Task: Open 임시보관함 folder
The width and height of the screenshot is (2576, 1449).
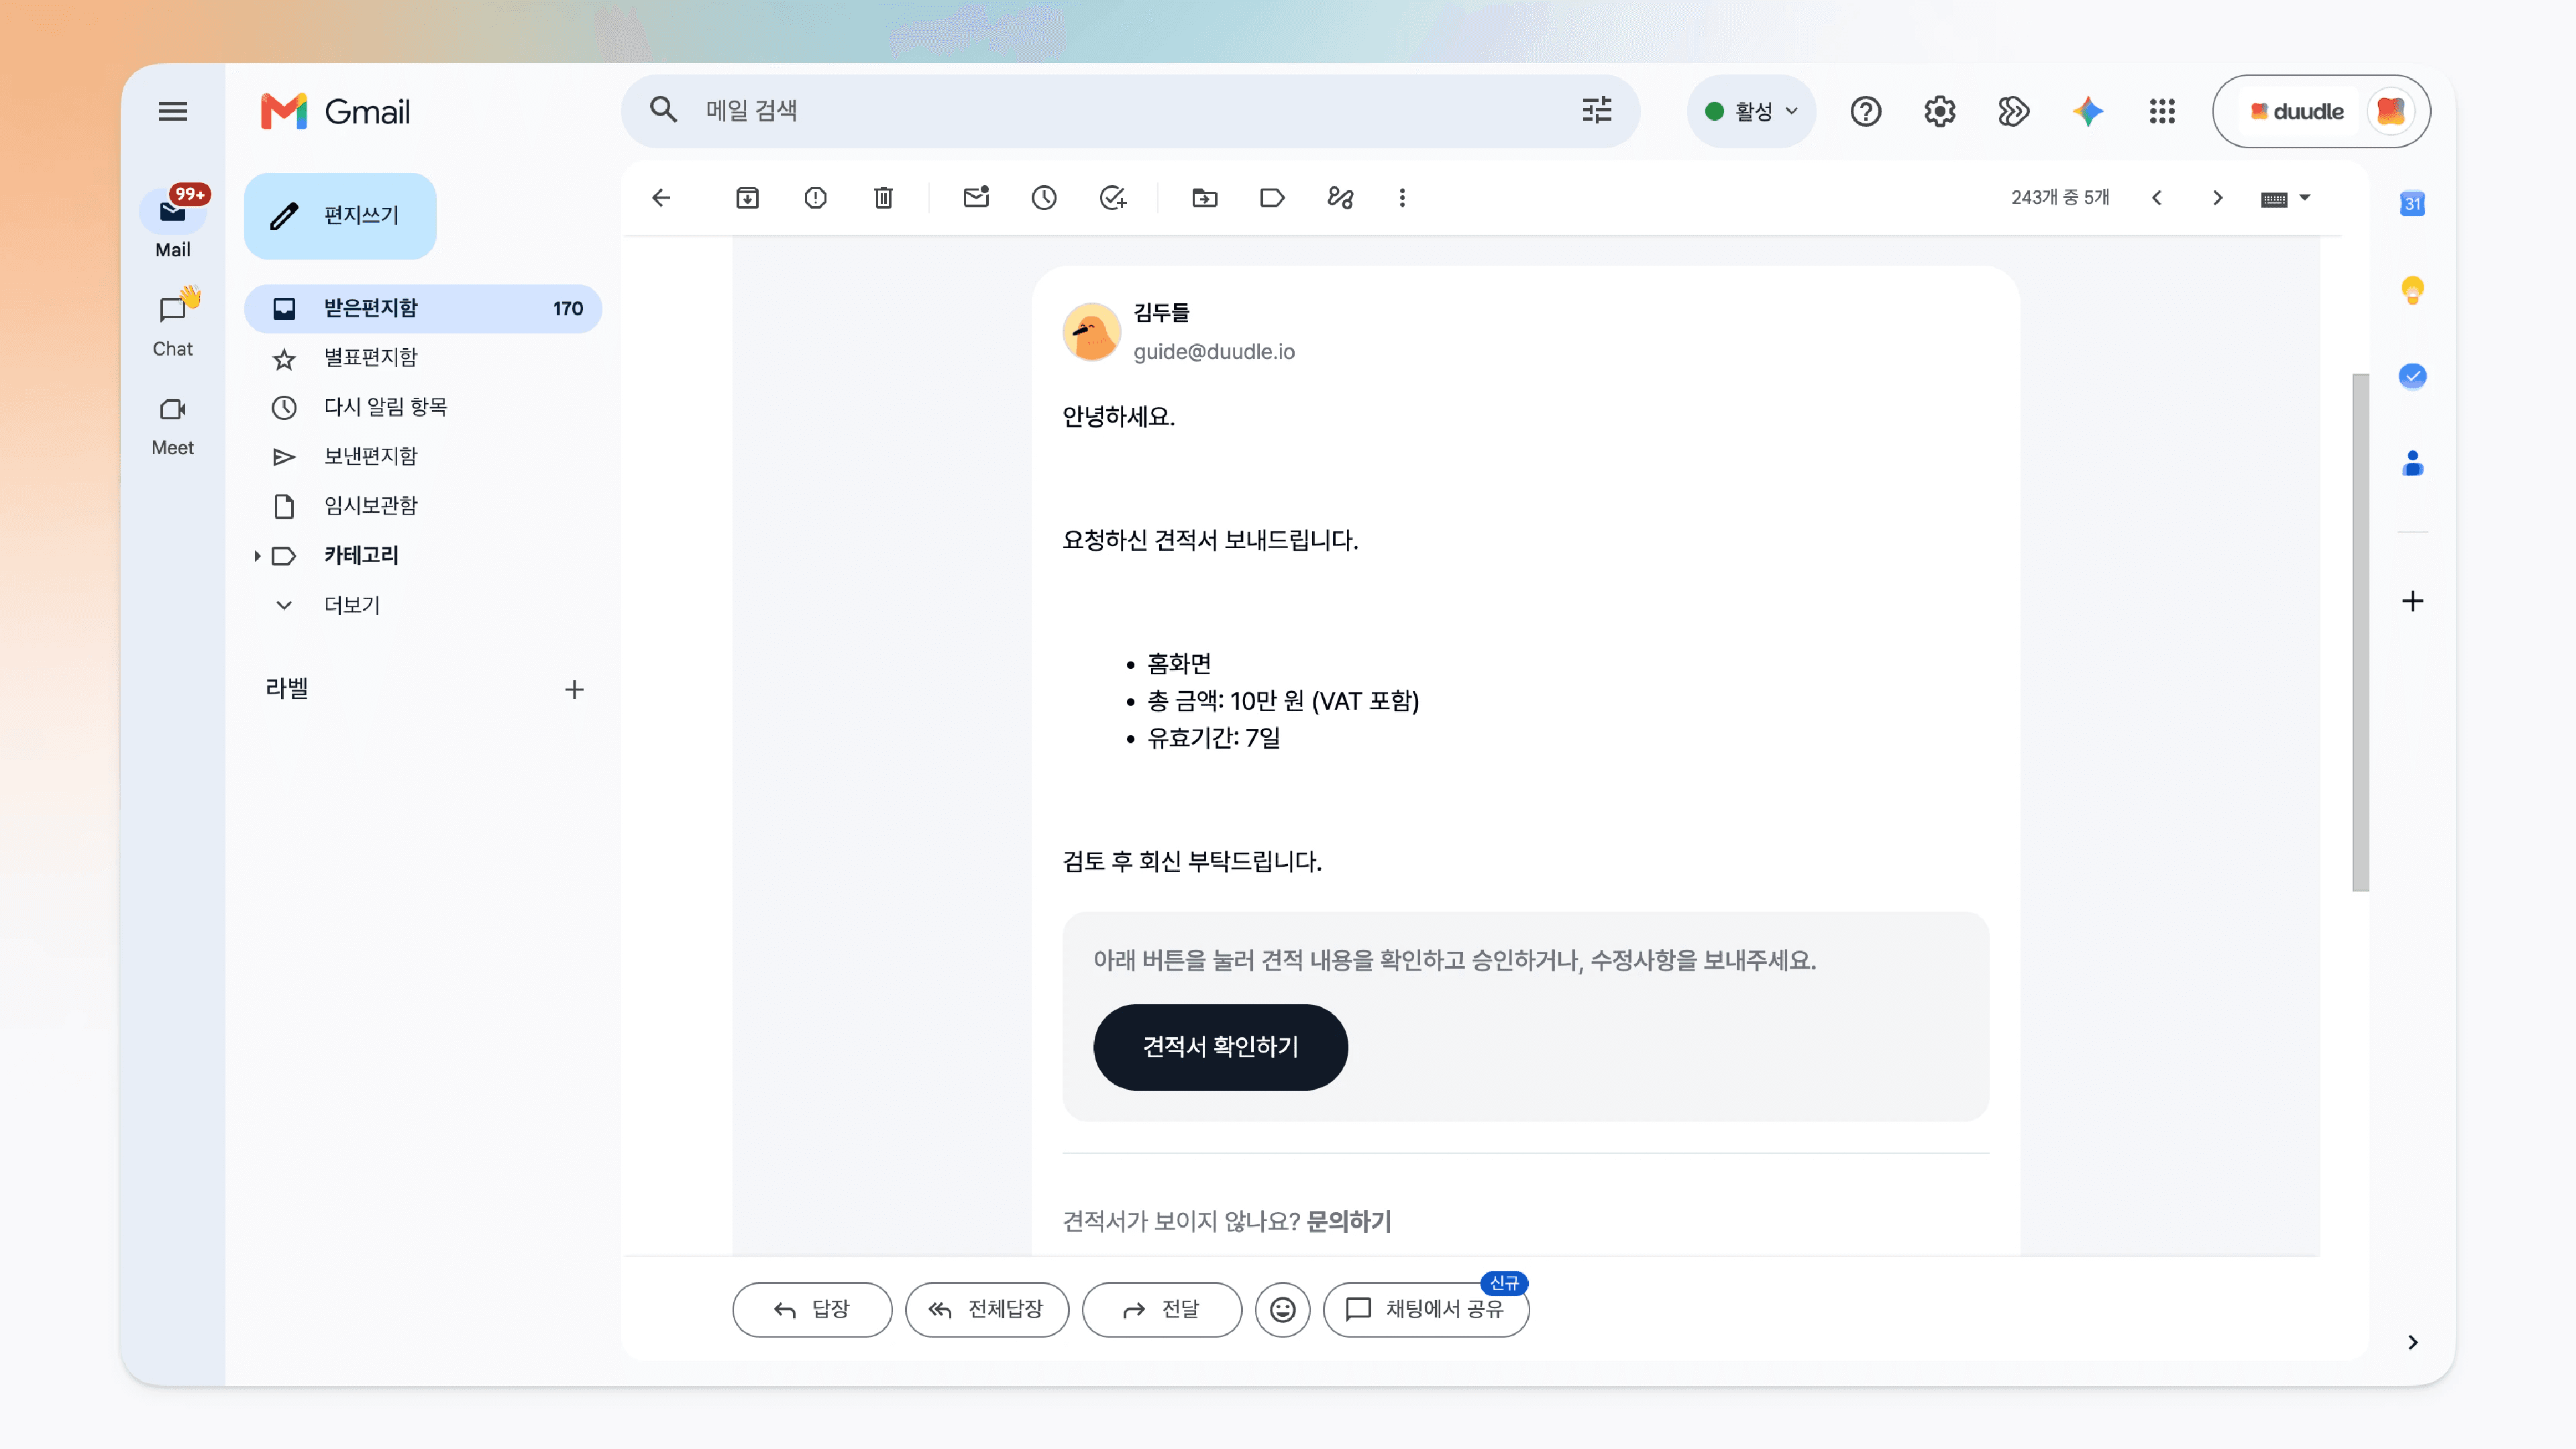Action: point(423,506)
